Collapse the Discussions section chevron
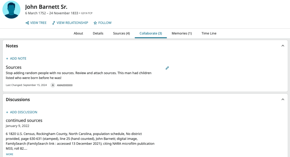This screenshot has height=157, width=290. pyautogui.click(x=283, y=99)
